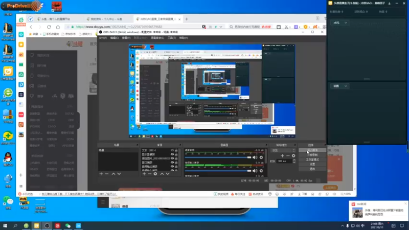Click the Start Recording button in OBS
Screen dimensions: 409x230
click(x=312, y=155)
